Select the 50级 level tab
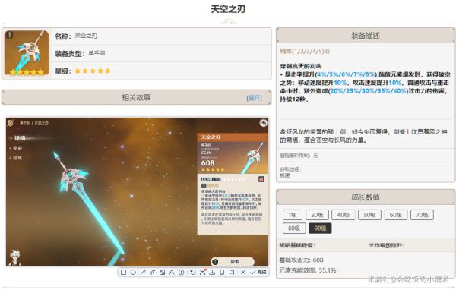 point(369,215)
